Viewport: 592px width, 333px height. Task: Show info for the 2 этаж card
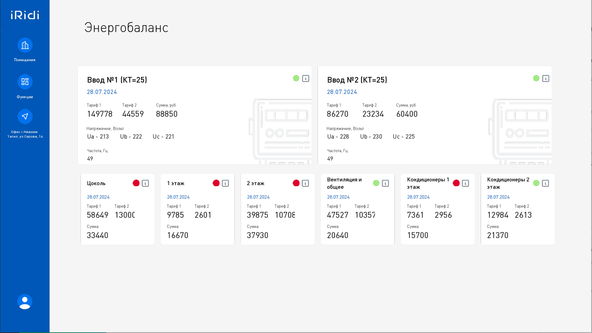305,183
